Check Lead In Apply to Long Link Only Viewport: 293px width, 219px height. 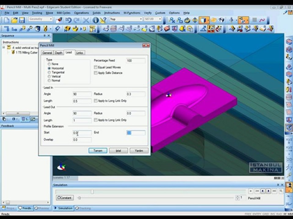click(x=96, y=101)
